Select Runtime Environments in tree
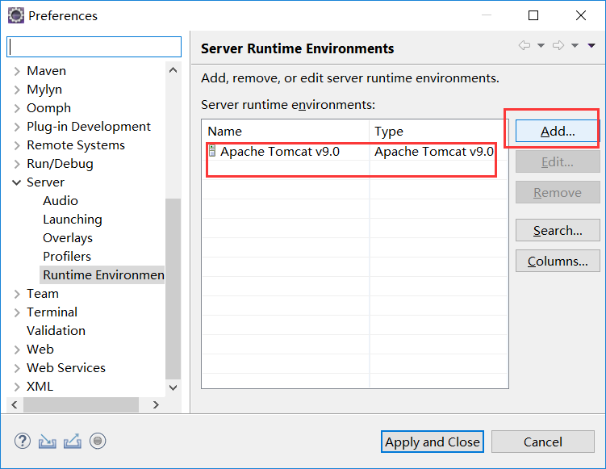Screen dimensions: 606x469 click(x=102, y=275)
